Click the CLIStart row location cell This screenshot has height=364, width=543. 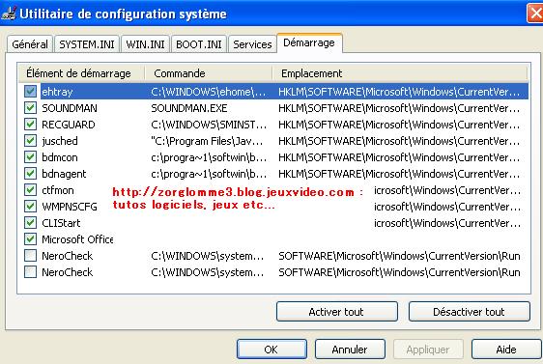pos(447,223)
